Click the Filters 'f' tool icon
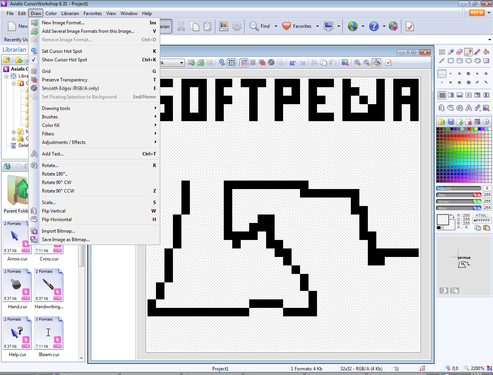The image size is (493, 375). pos(477,108)
